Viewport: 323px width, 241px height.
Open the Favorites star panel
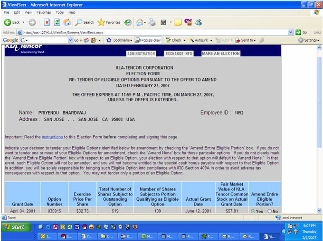tap(109, 22)
